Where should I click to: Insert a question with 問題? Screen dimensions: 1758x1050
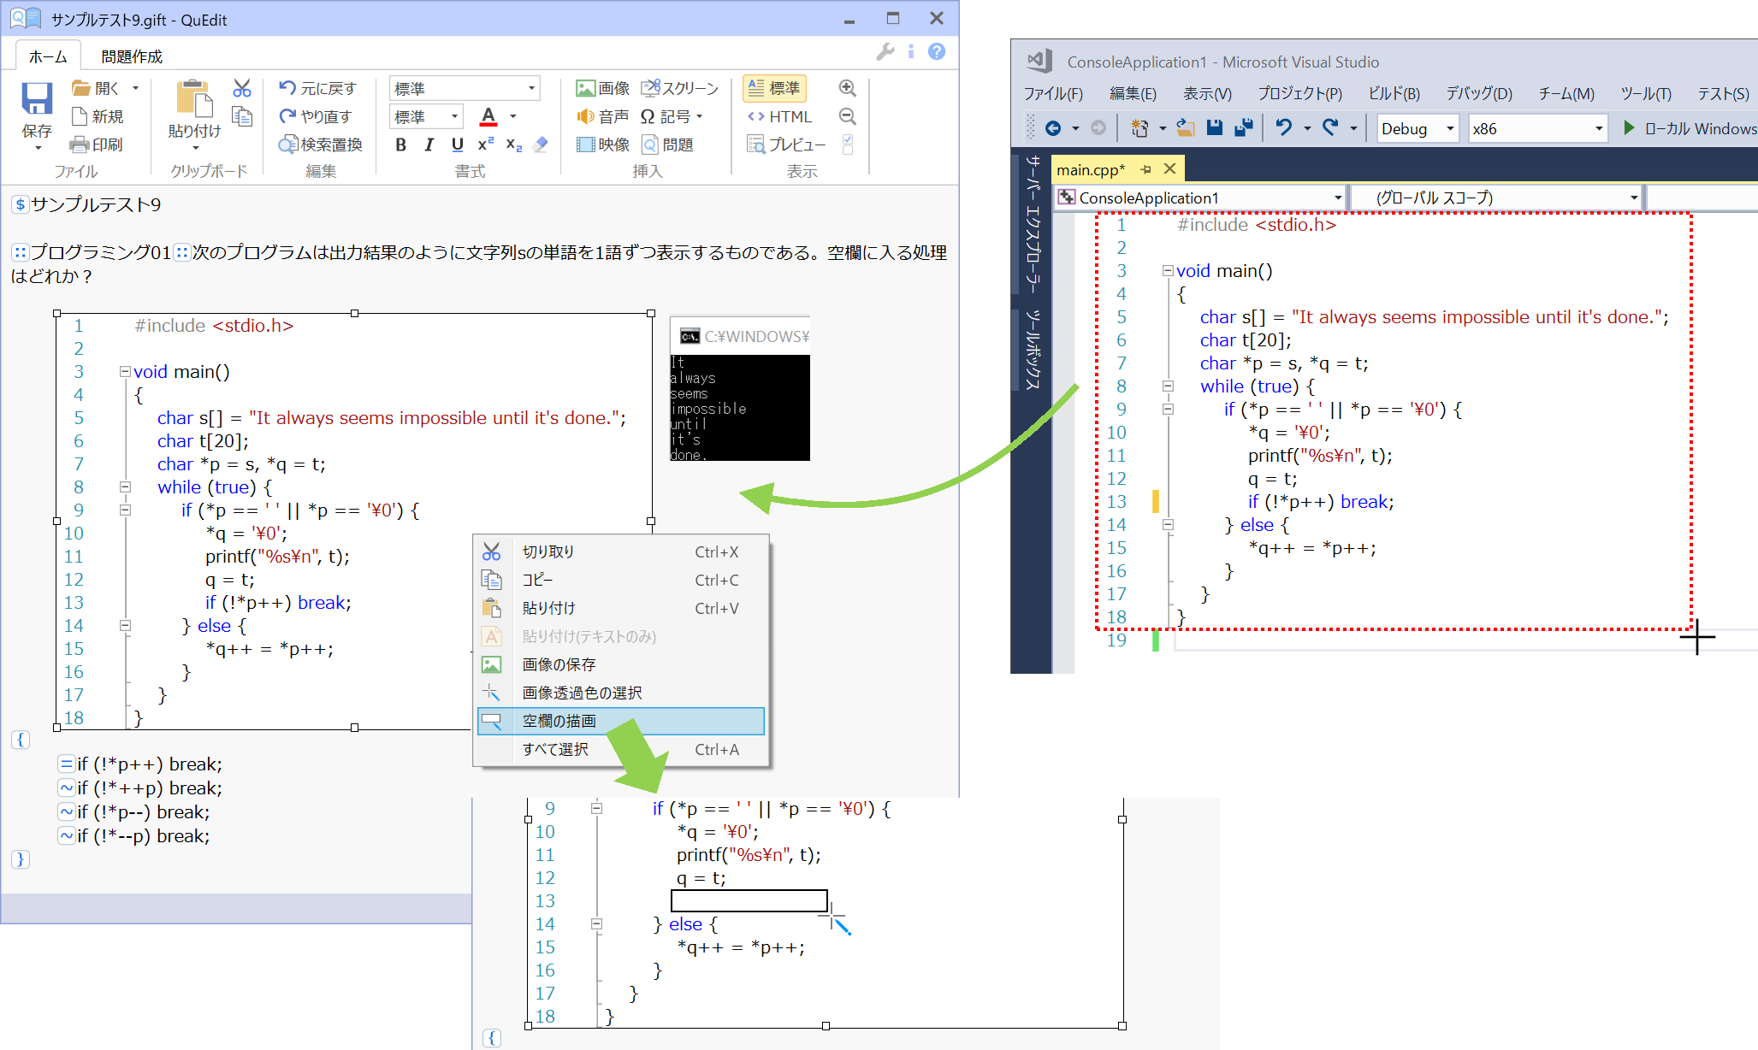[x=667, y=145]
